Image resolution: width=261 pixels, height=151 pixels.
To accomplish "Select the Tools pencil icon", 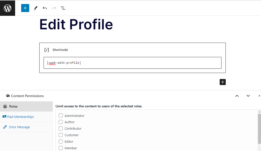I will pos(36,8).
